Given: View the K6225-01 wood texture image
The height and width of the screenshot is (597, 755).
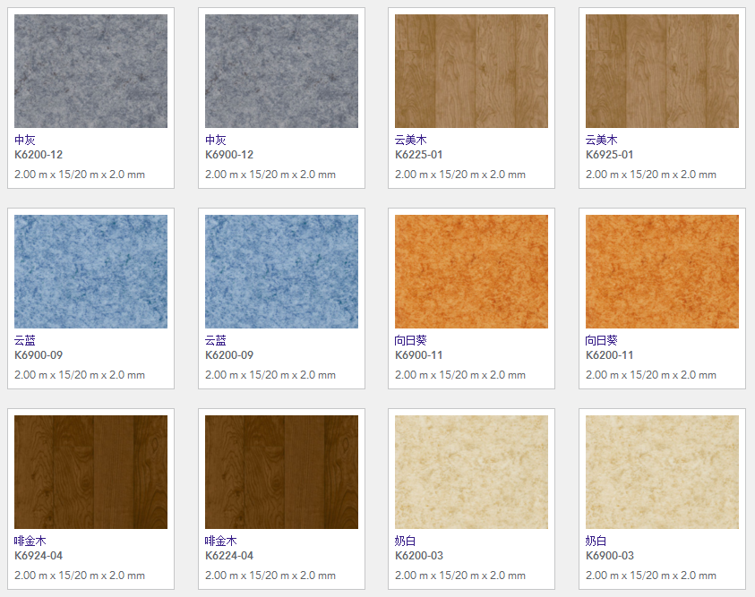Looking at the screenshot, I should coord(471,71).
